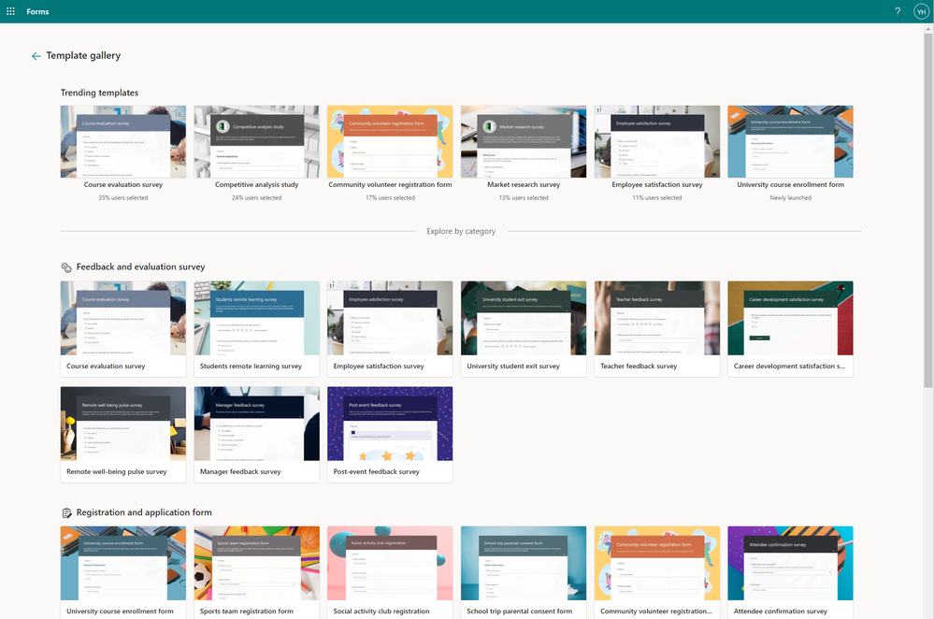Image resolution: width=934 pixels, height=619 pixels.
Task: Select Social activity club registration card
Action: coord(390,572)
